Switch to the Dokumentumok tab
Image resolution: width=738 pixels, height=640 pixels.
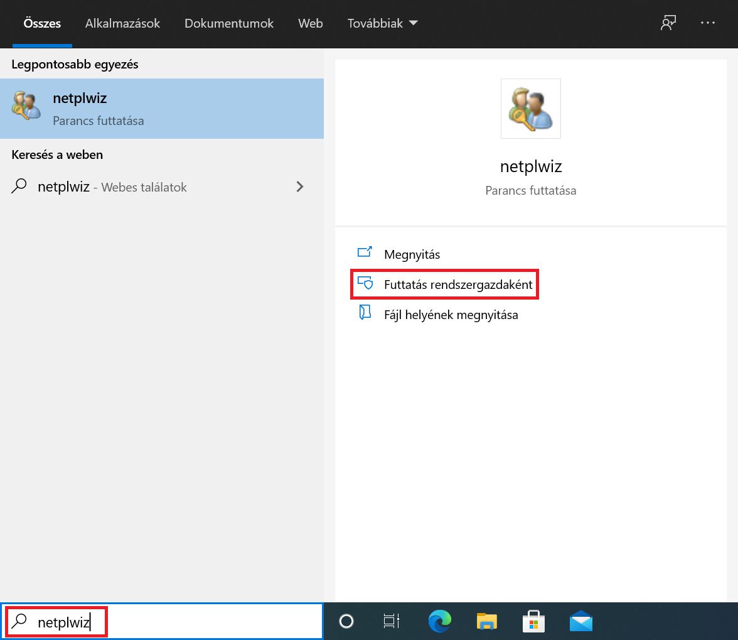pyautogui.click(x=229, y=23)
